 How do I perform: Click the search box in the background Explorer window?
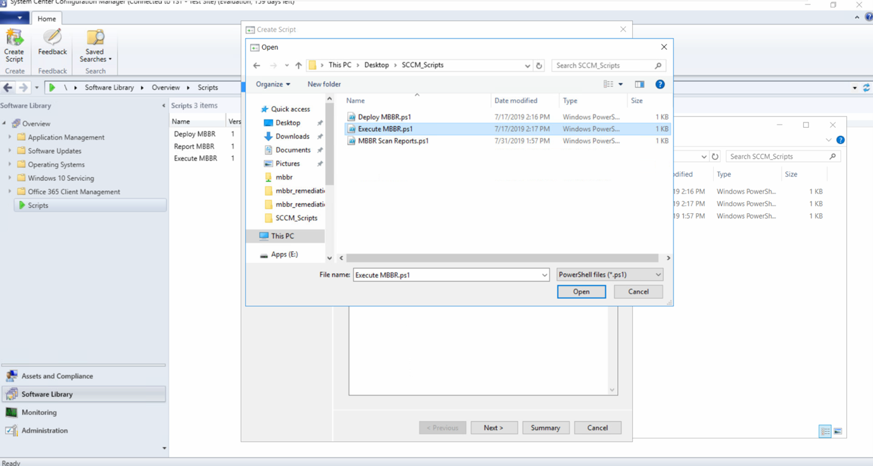tap(783, 156)
